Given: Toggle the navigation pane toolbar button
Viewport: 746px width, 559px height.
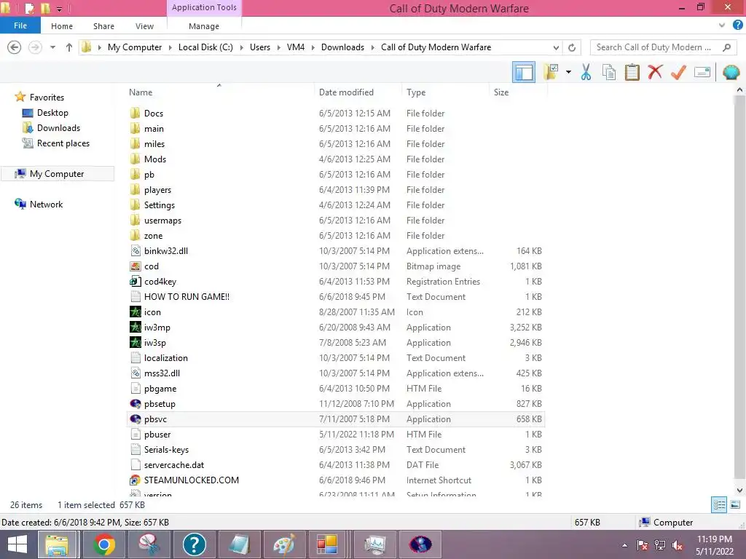Looking at the screenshot, I should coord(523,72).
